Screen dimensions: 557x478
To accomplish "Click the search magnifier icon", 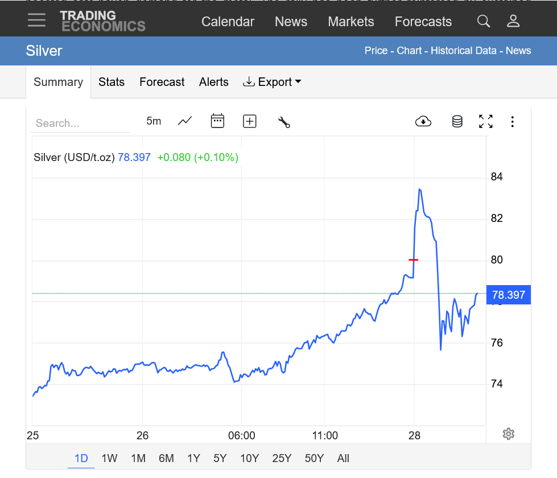I will point(483,22).
